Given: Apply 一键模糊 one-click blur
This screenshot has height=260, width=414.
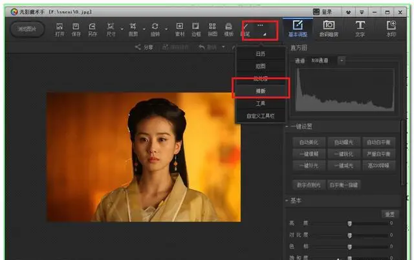Looking at the screenshot, I should [x=309, y=154].
